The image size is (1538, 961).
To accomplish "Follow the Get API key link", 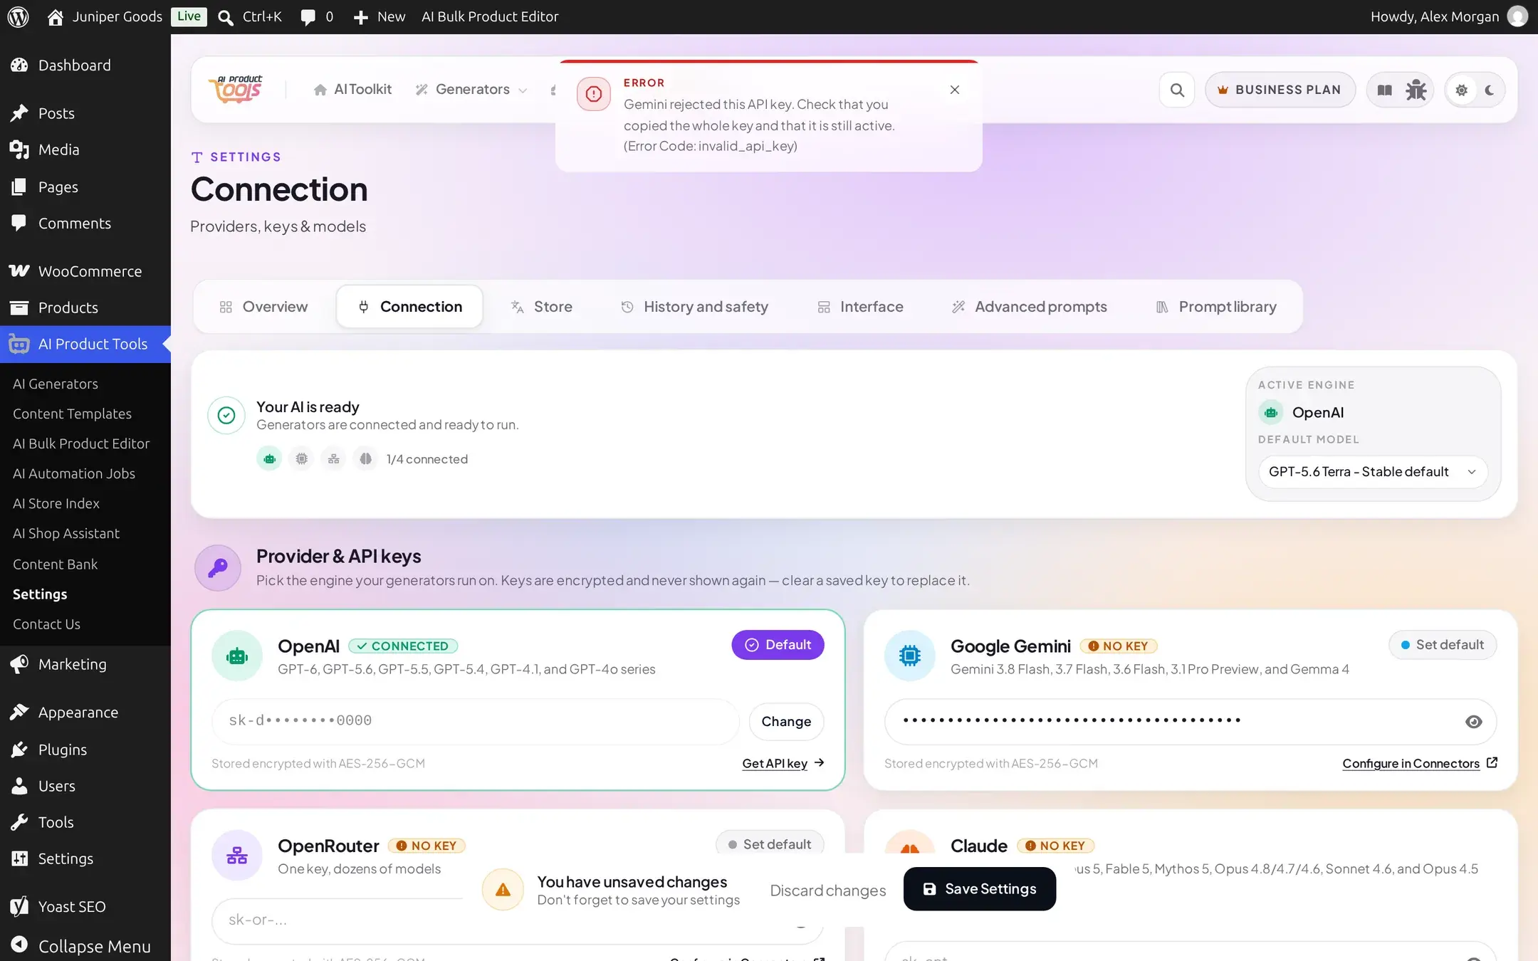I will click(x=783, y=763).
